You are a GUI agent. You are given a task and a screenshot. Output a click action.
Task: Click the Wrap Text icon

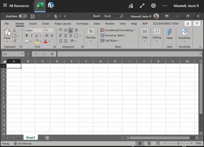click(x=76, y=30)
